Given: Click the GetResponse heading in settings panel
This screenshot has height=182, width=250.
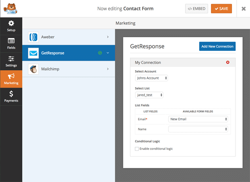Looking at the screenshot, I should tap(147, 46).
